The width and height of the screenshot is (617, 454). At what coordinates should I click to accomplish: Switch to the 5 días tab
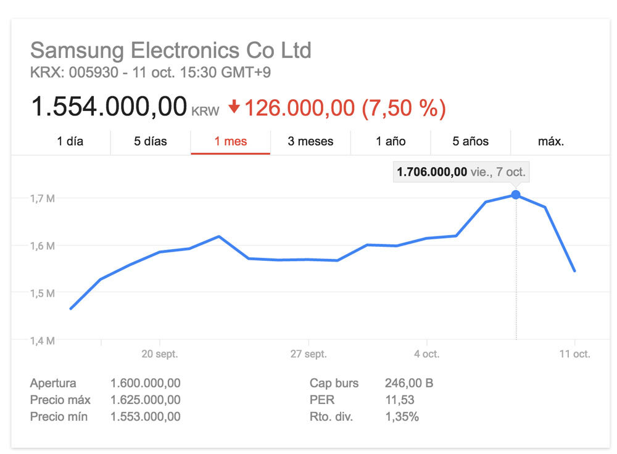[151, 141]
